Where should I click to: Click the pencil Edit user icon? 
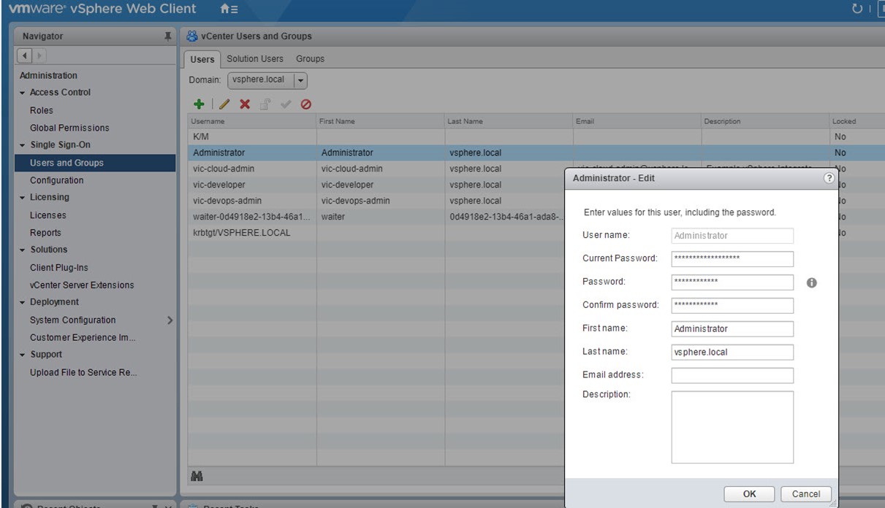click(x=224, y=104)
